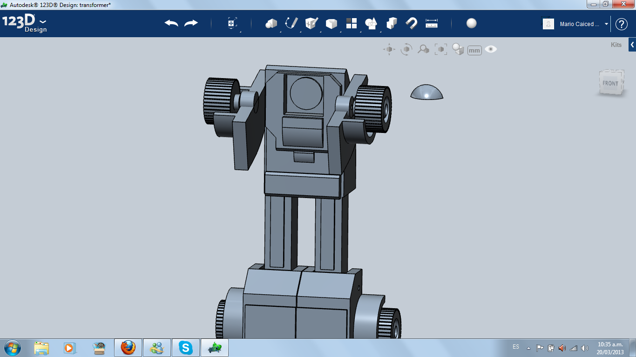Open the Primitives menu
The image size is (636, 357).
271,23
